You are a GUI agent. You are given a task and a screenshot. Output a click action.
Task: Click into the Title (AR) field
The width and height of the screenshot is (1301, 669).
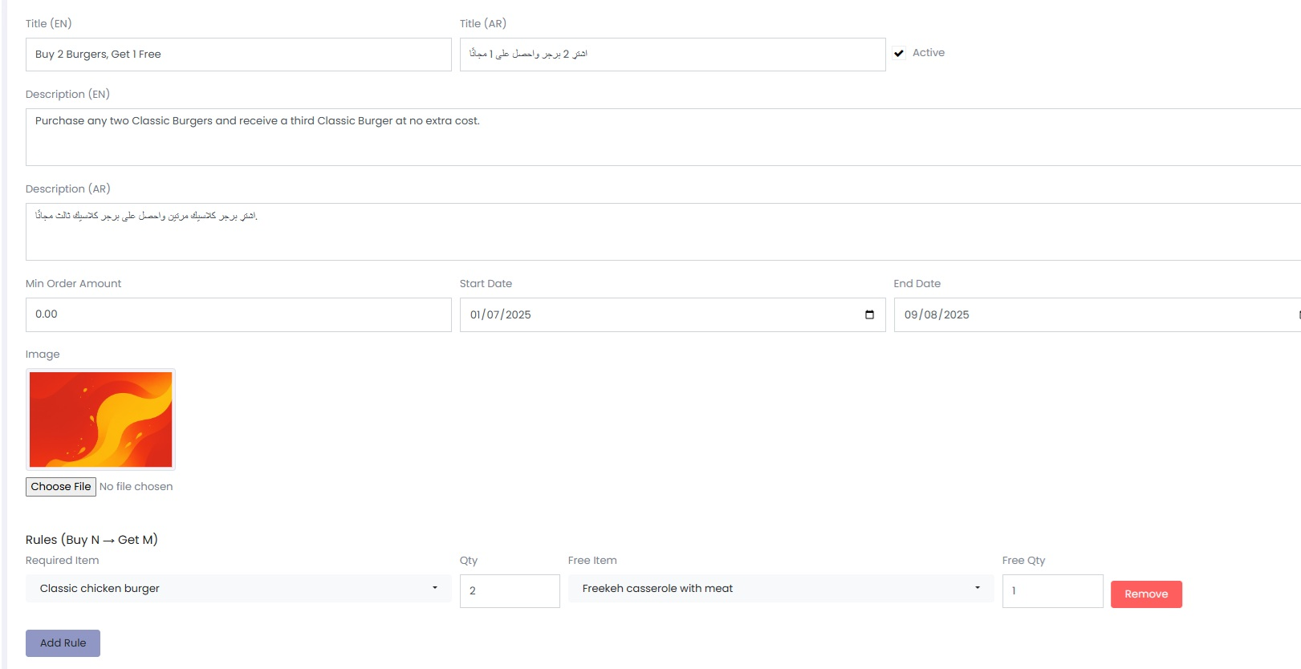(672, 55)
